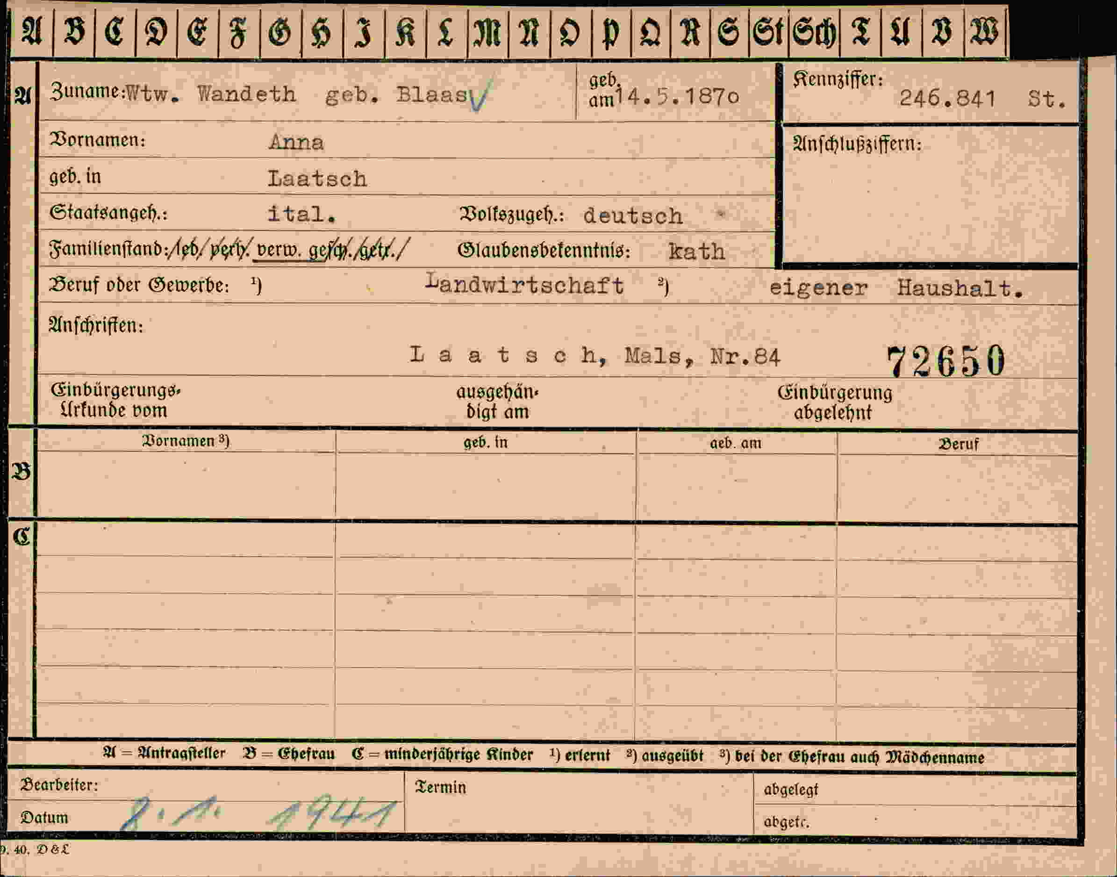Click the occupation 'Landwirtschaft'
Screen dimensions: 1117x877
coord(525,285)
